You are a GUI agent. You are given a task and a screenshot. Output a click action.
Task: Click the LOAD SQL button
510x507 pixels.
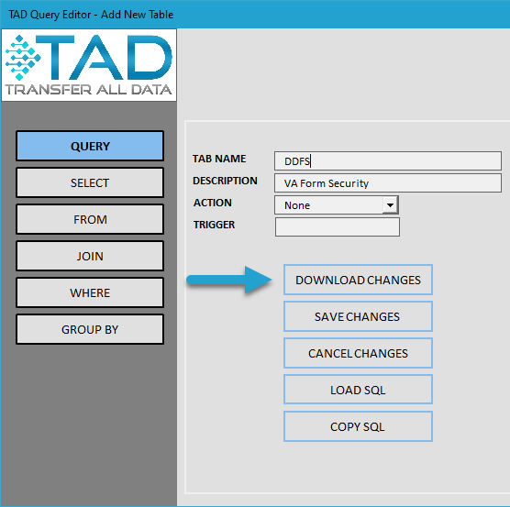[x=358, y=390]
